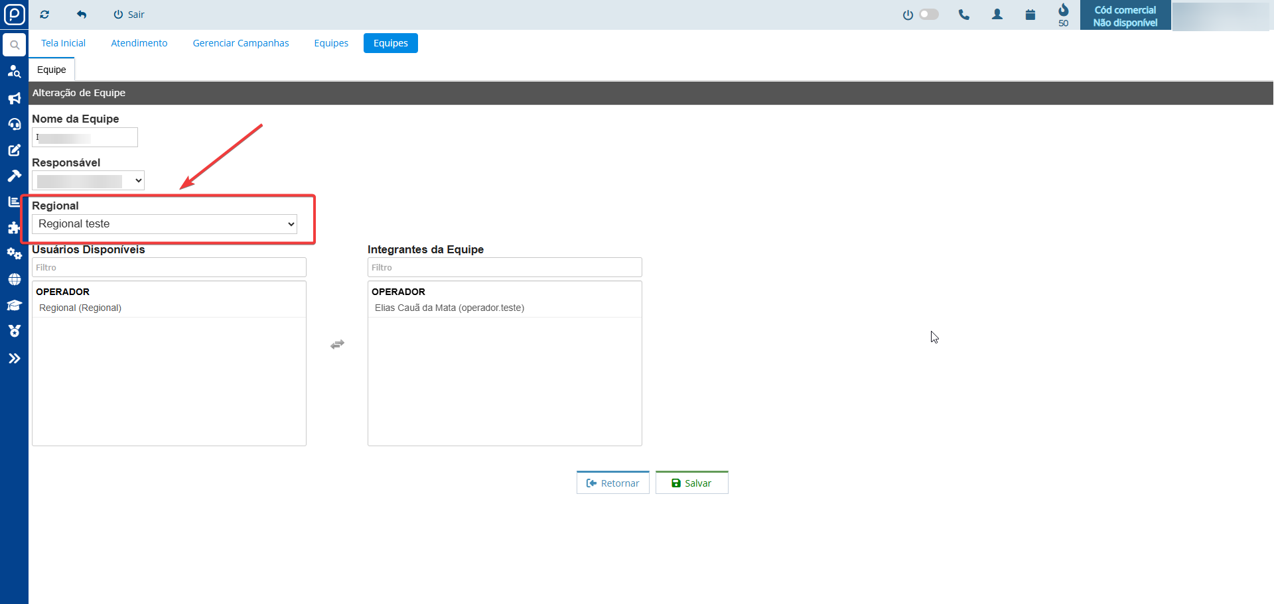Select Elias Cauã da Mata team member
The height and width of the screenshot is (604, 1274).
(x=449, y=308)
